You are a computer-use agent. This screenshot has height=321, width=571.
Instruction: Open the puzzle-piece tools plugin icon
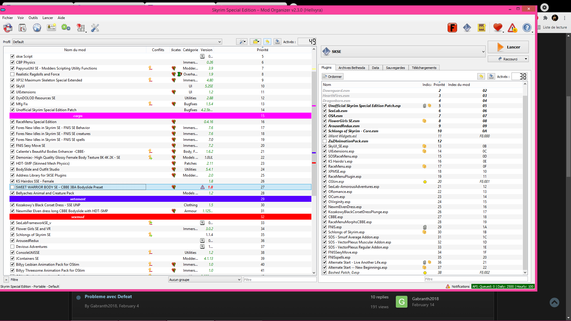pyautogui.click(x=81, y=28)
